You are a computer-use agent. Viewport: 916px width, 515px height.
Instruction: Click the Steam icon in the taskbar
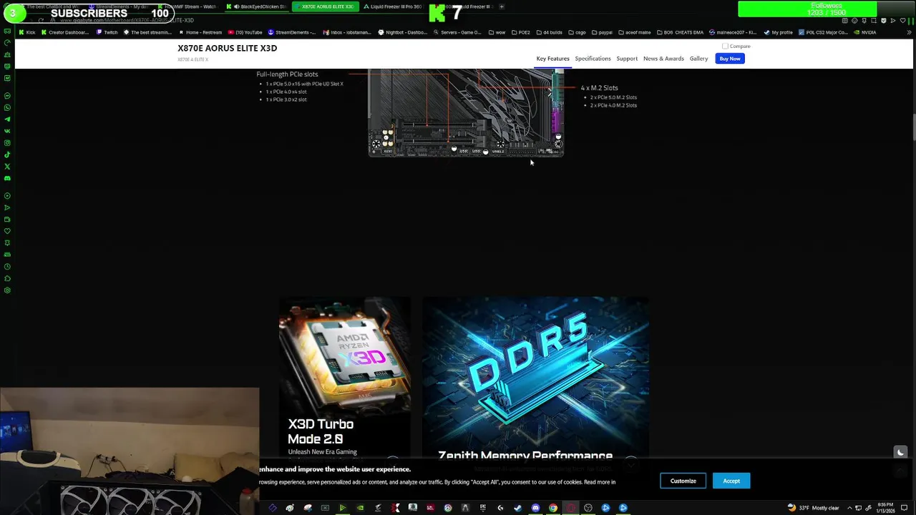point(517,508)
